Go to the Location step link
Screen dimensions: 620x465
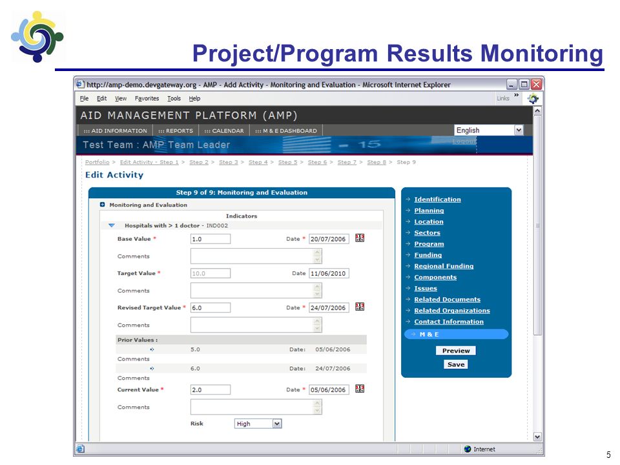point(429,222)
